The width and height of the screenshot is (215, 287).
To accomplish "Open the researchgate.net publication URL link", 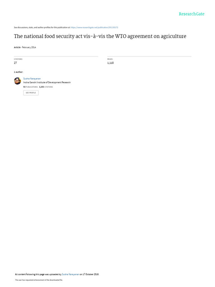I will point(94,27).
